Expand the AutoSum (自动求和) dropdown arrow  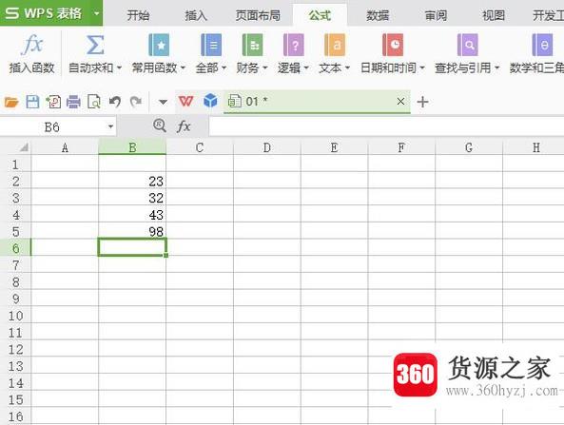(x=119, y=68)
